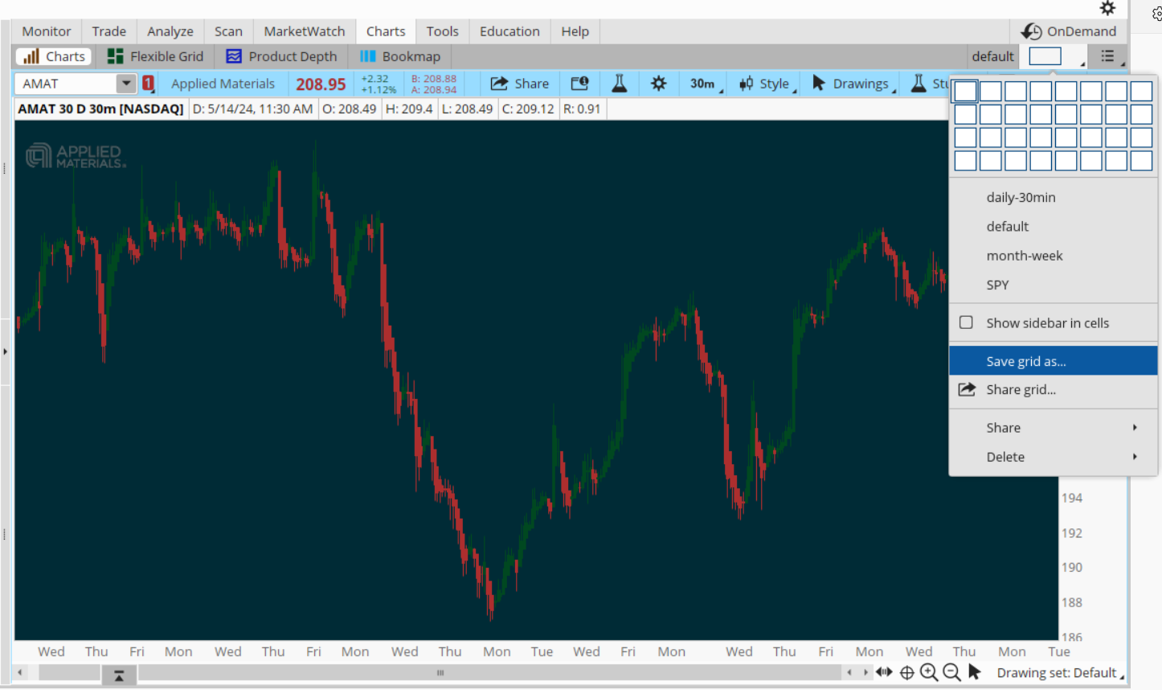This screenshot has width=1162, height=690.
Task: Expand the AMAT symbol dropdown arrow
Action: pos(126,84)
